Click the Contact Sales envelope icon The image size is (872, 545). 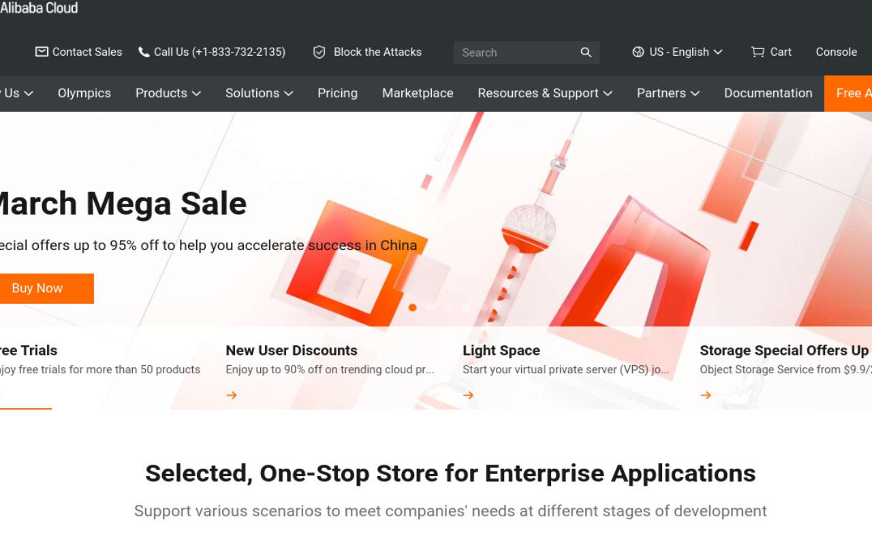point(42,52)
